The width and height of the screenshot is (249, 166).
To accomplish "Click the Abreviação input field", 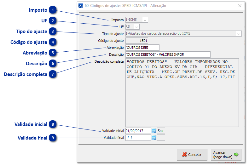I will (142, 48).
